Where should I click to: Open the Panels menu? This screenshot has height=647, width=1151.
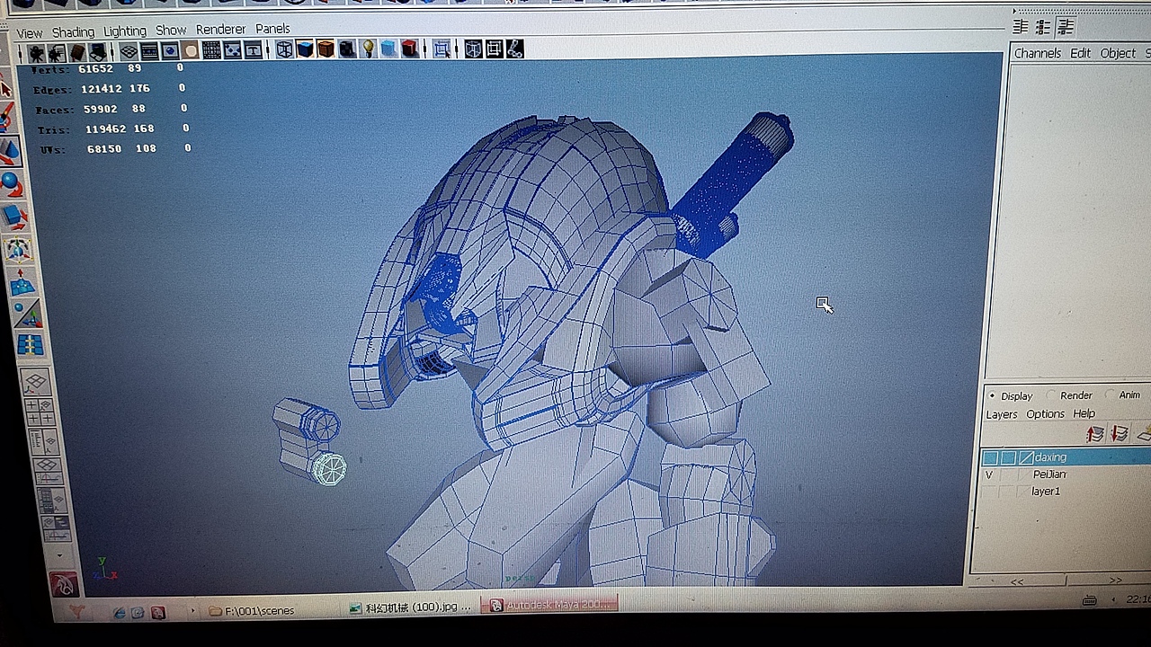272,29
